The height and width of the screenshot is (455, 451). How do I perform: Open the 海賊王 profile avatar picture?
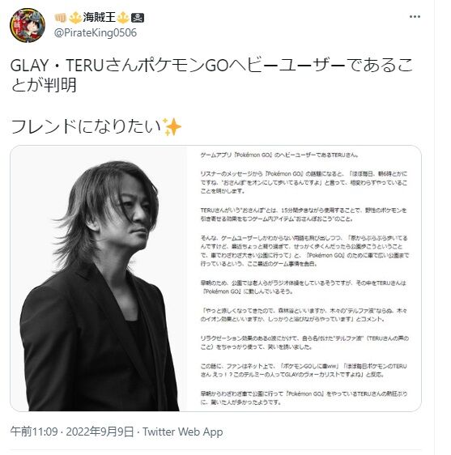(x=28, y=25)
